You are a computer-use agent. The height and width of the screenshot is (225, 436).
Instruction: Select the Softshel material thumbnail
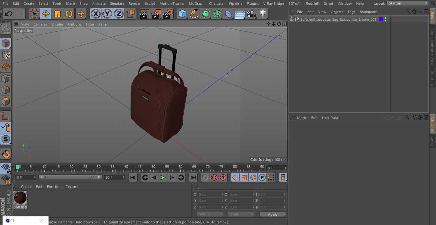(x=20, y=198)
